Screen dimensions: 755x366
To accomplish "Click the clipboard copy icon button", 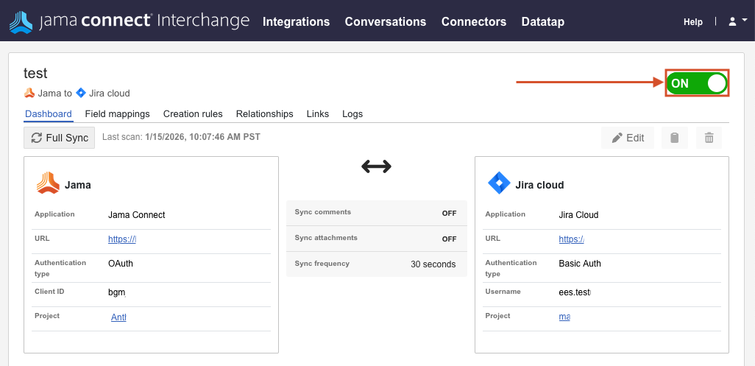I will pyautogui.click(x=675, y=138).
